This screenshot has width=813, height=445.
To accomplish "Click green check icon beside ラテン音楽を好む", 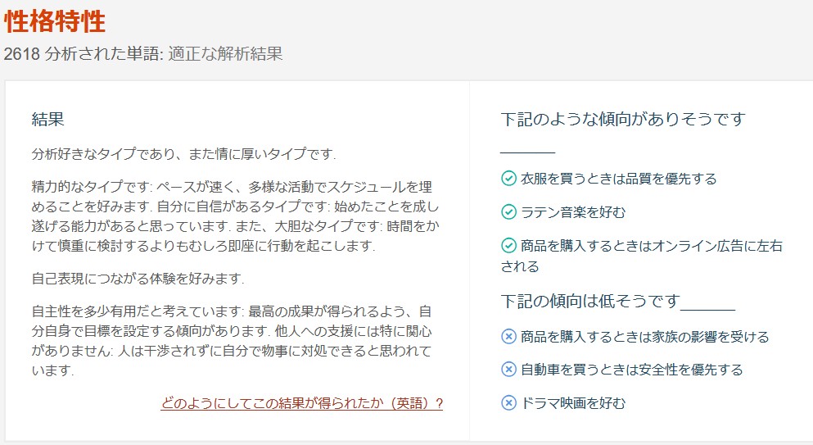I will click(508, 212).
